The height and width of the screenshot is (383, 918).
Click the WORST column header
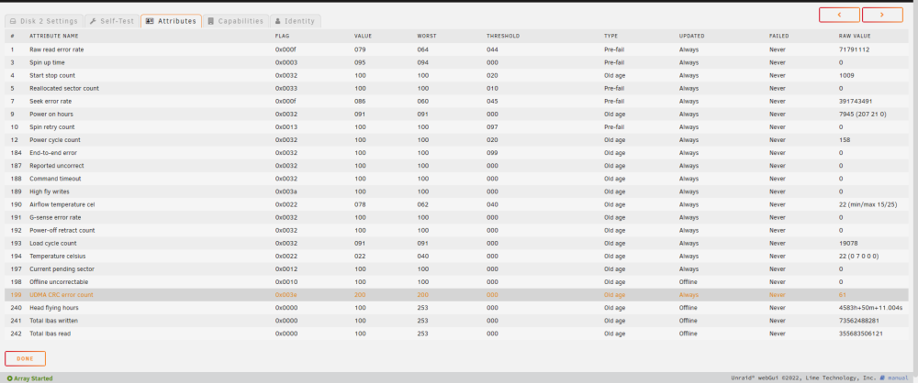427,37
